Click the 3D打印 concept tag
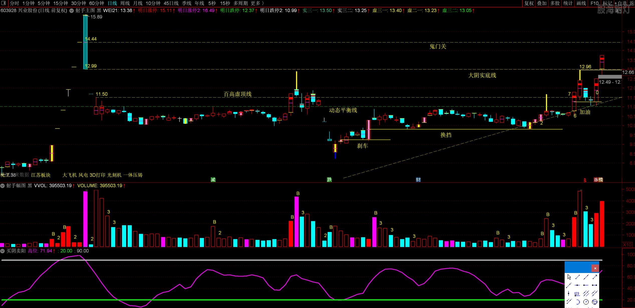The image size is (635, 308). [x=97, y=175]
